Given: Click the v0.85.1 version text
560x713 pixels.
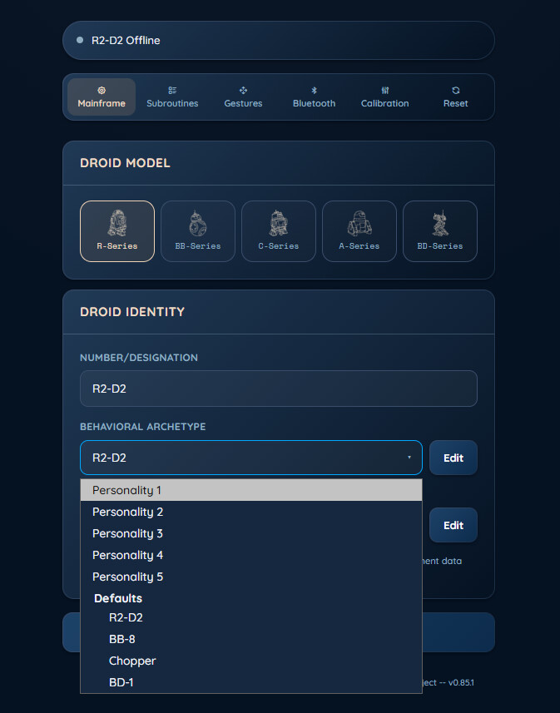Looking at the screenshot, I should [461, 682].
